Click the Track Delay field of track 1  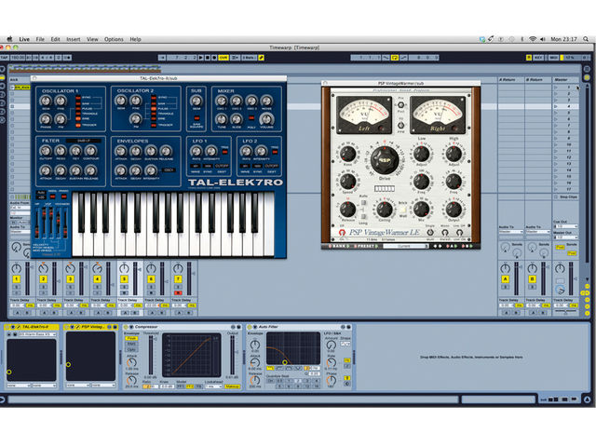point(17,305)
